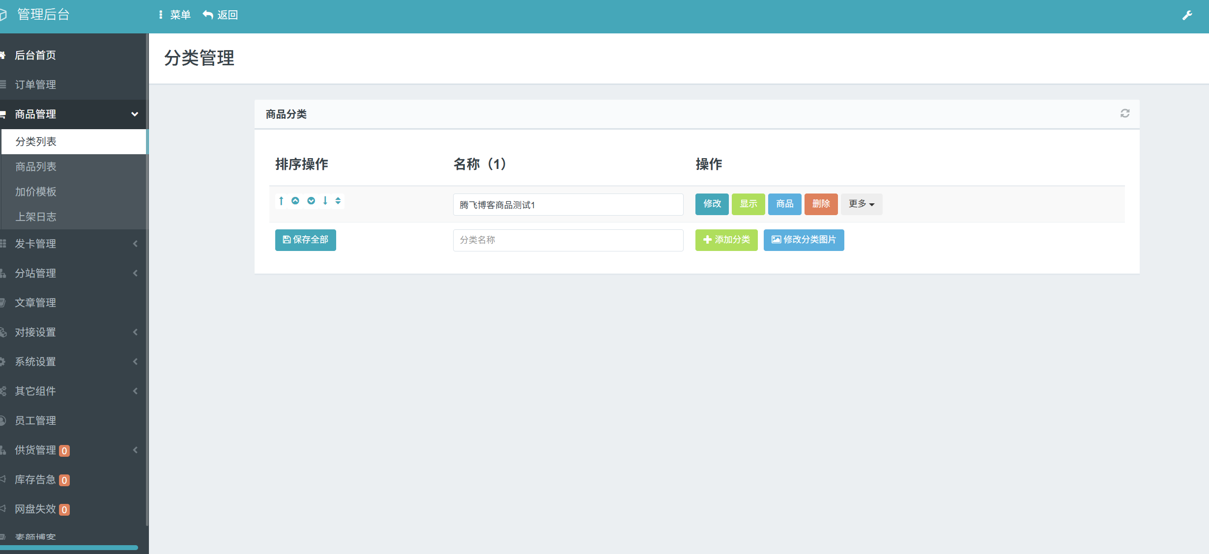
Task: Click the circled chevron-up sort icon
Action: pyautogui.click(x=295, y=201)
